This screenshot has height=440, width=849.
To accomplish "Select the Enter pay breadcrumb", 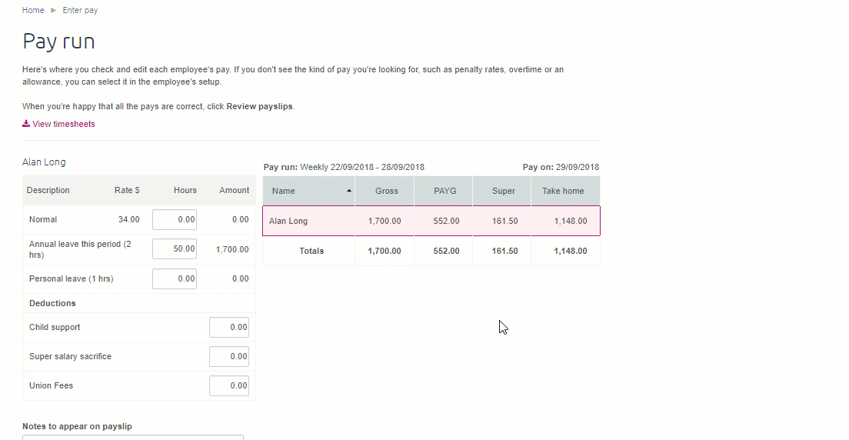I will (x=80, y=11).
